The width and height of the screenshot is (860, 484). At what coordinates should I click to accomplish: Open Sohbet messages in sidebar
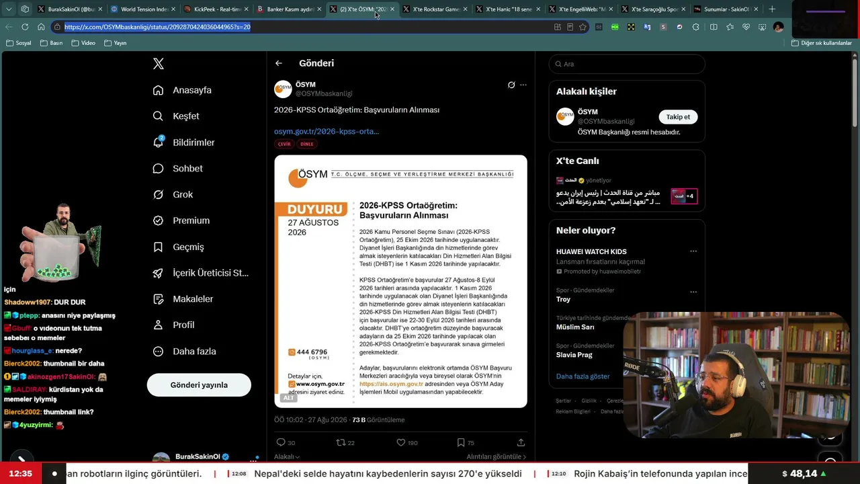[178, 169]
